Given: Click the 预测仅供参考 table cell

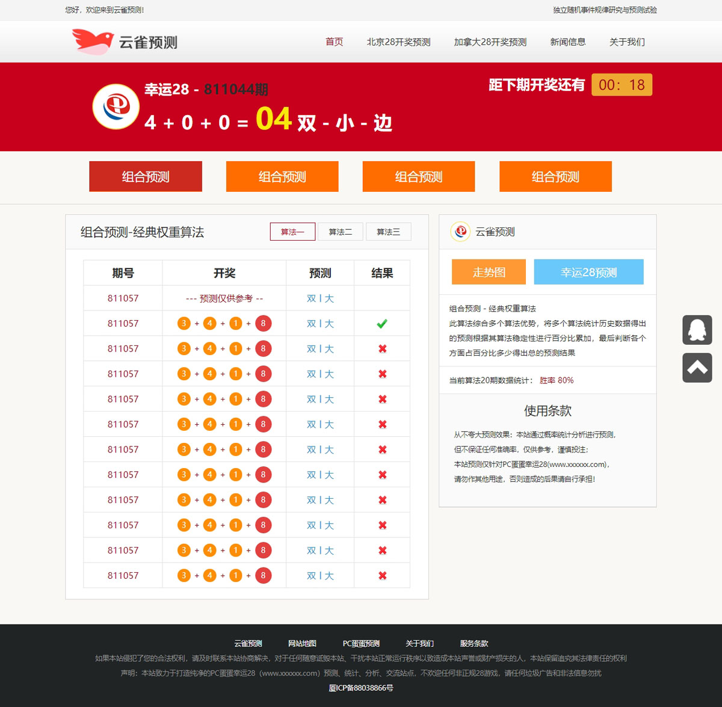Looking at the screenshot, I should [224, 298].
